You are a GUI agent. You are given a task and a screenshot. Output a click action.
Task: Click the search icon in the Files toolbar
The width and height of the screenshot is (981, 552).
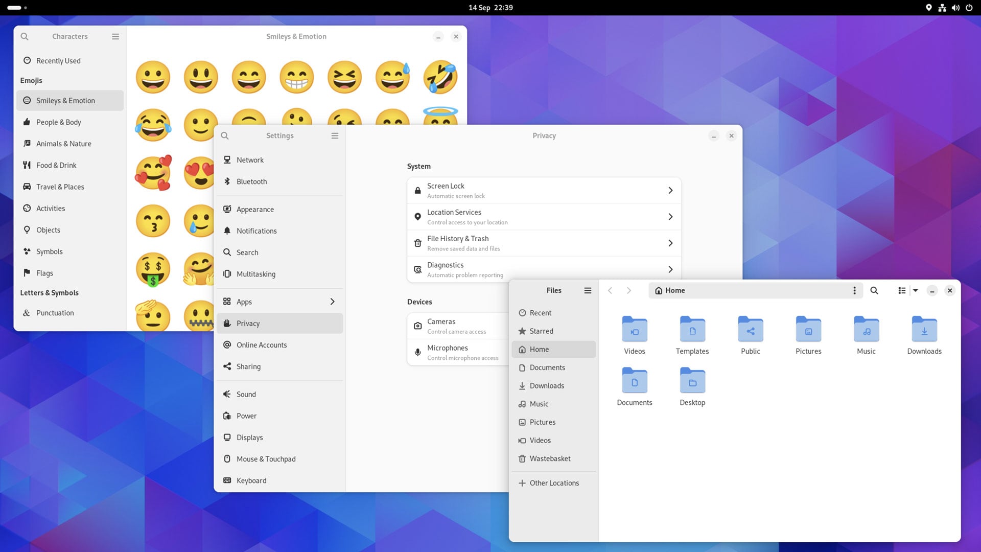[x=874, y=290]
